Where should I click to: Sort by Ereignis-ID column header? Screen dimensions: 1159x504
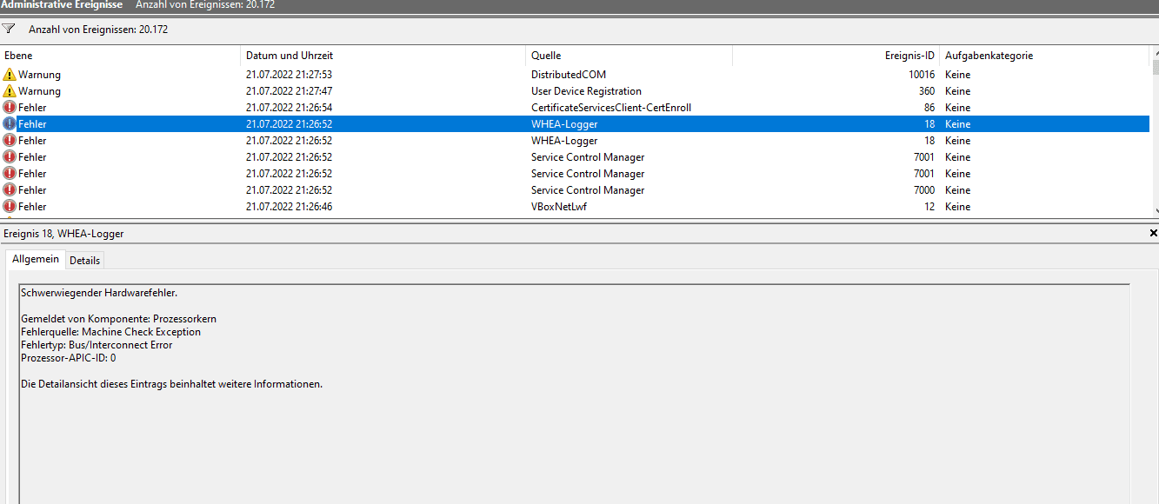click(x=836, y=56)
